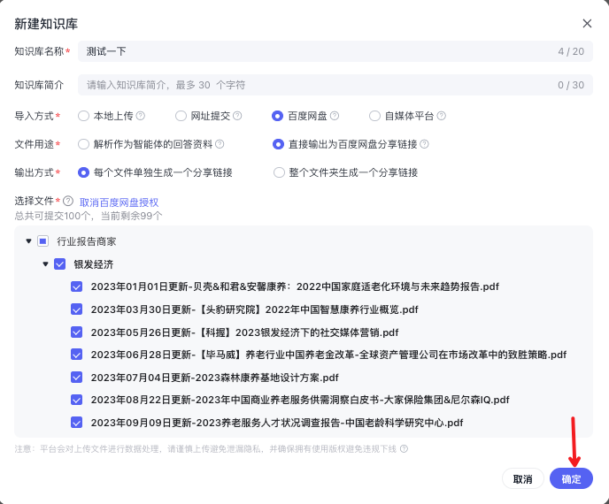Click help icon beside 自媒体平台

(441, 116)
